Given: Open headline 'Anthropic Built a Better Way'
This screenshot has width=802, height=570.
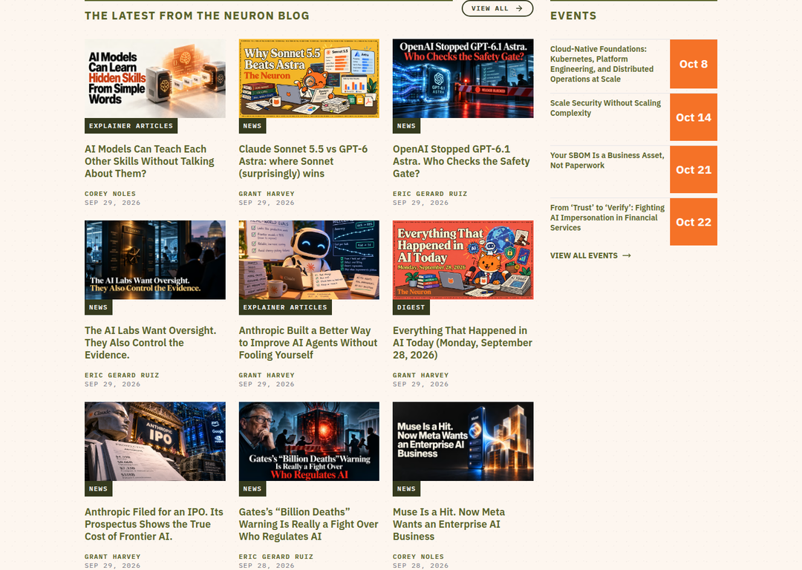Looking at the screenshot, I should (x=308, y=342).
